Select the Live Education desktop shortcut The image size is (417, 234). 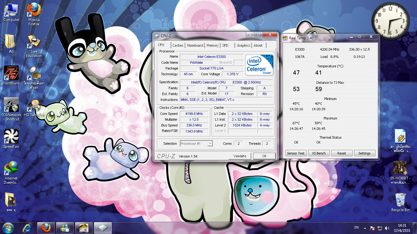pos(34,46)
